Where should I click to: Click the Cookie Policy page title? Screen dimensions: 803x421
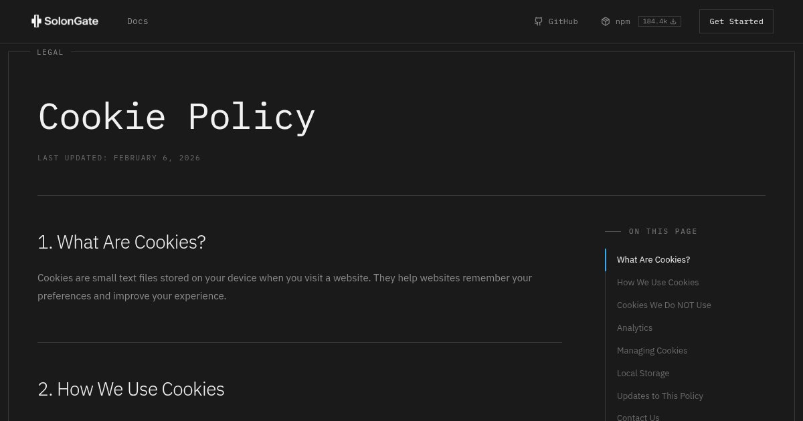click(x=177, y=116)
